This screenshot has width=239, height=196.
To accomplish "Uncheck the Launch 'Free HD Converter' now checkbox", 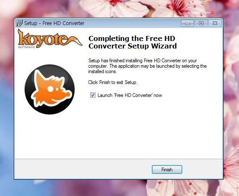I will pos(93,95).
